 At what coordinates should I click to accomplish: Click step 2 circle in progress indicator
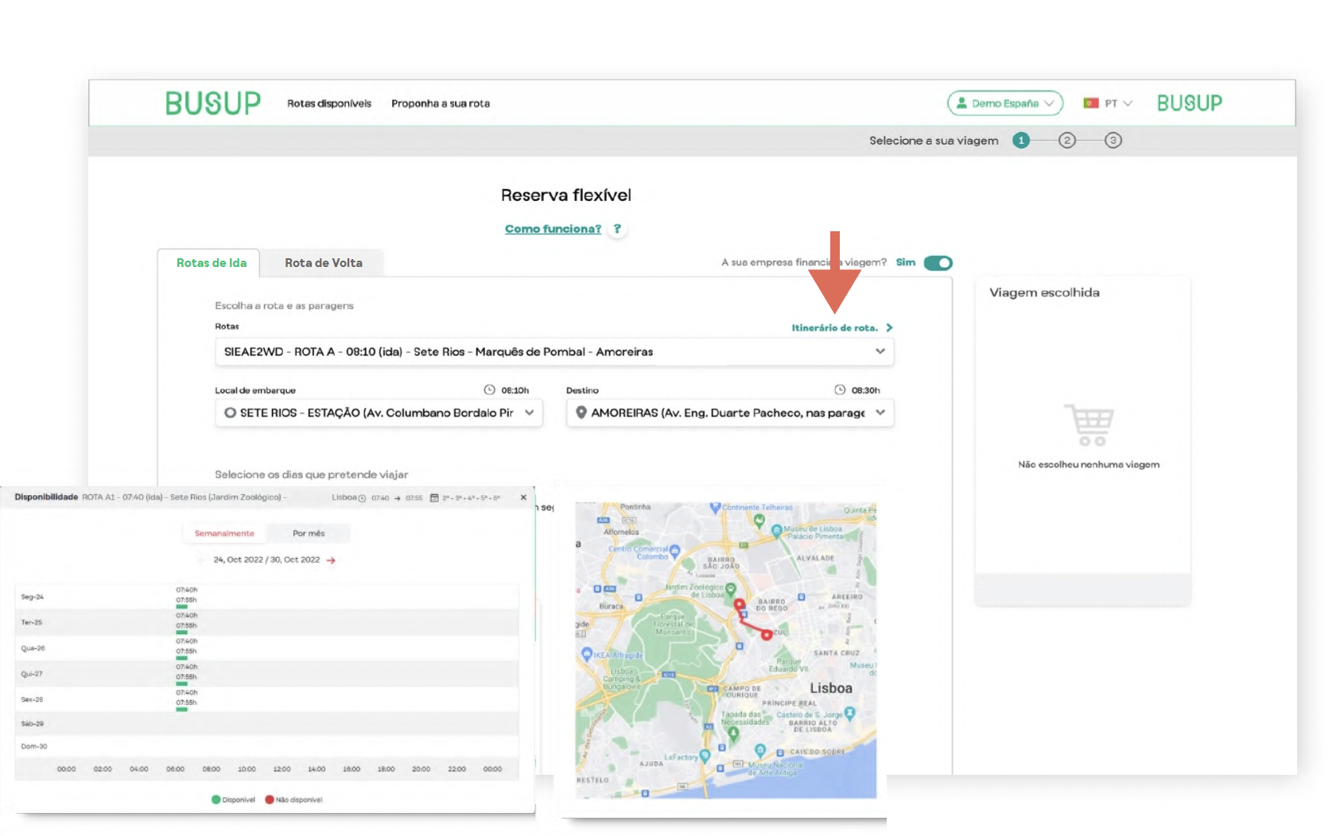point(1067,141)
